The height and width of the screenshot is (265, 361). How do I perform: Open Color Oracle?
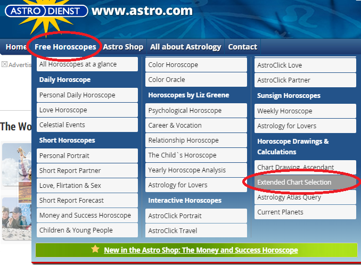[196, 80]
